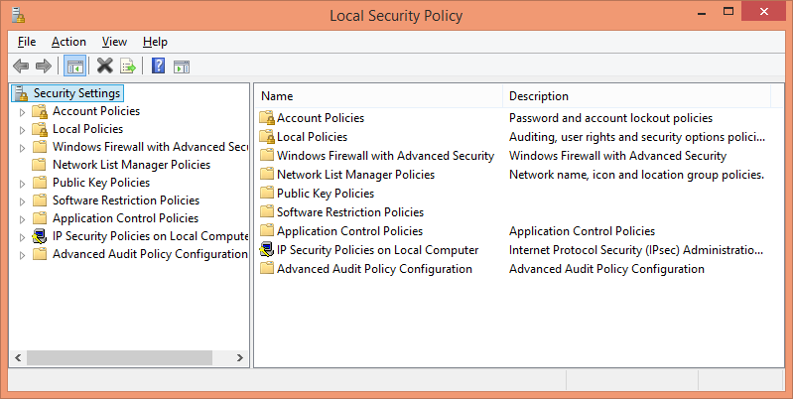Click the Delete X toolbar icon
Image resolution: width=793 pixels, height=400 pixels.
104,66
